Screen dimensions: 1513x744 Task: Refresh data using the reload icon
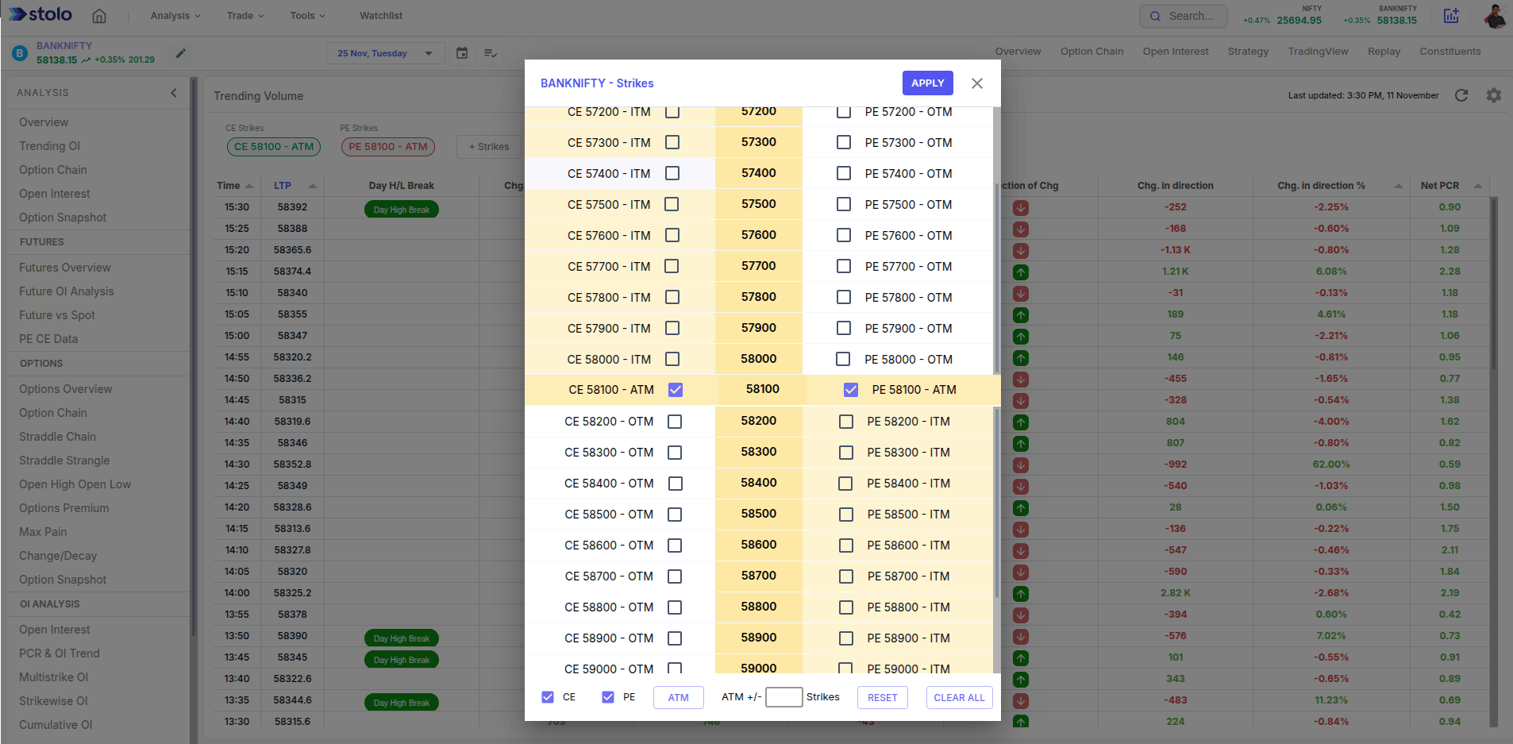(x=1461, y=95)
